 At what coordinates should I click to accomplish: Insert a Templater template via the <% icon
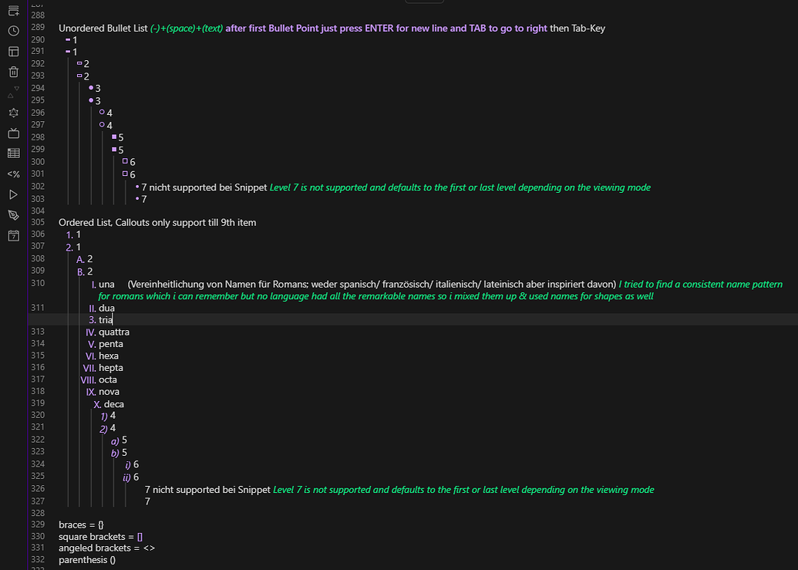tap(12, 174)
